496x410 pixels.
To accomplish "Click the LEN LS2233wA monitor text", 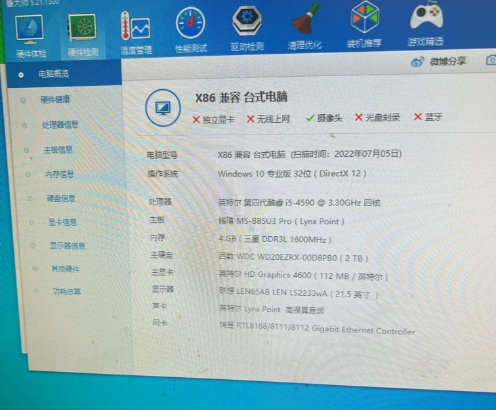I will pyautogui.click(x=299, y=293).
